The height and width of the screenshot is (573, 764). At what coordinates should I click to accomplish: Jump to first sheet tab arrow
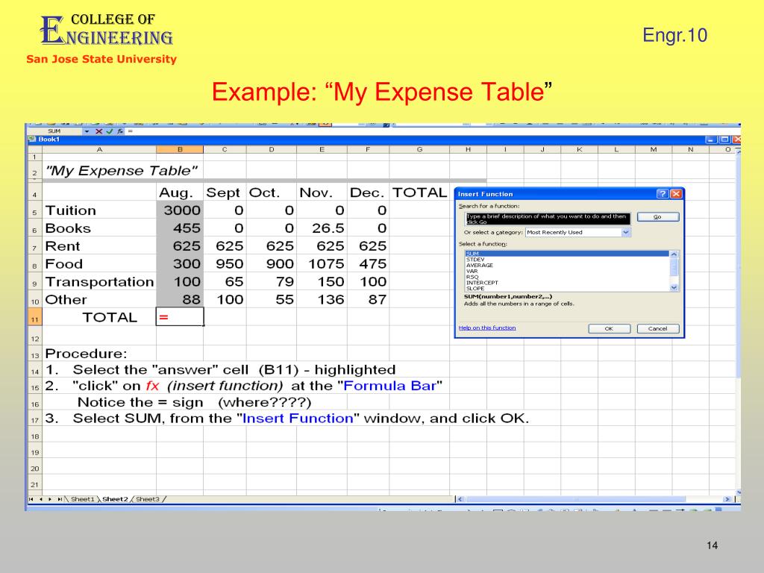(31, 499)
